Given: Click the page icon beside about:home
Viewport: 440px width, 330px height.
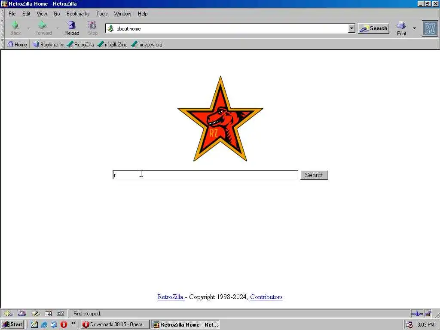Looking at the screenshot, I should point(111,28).
